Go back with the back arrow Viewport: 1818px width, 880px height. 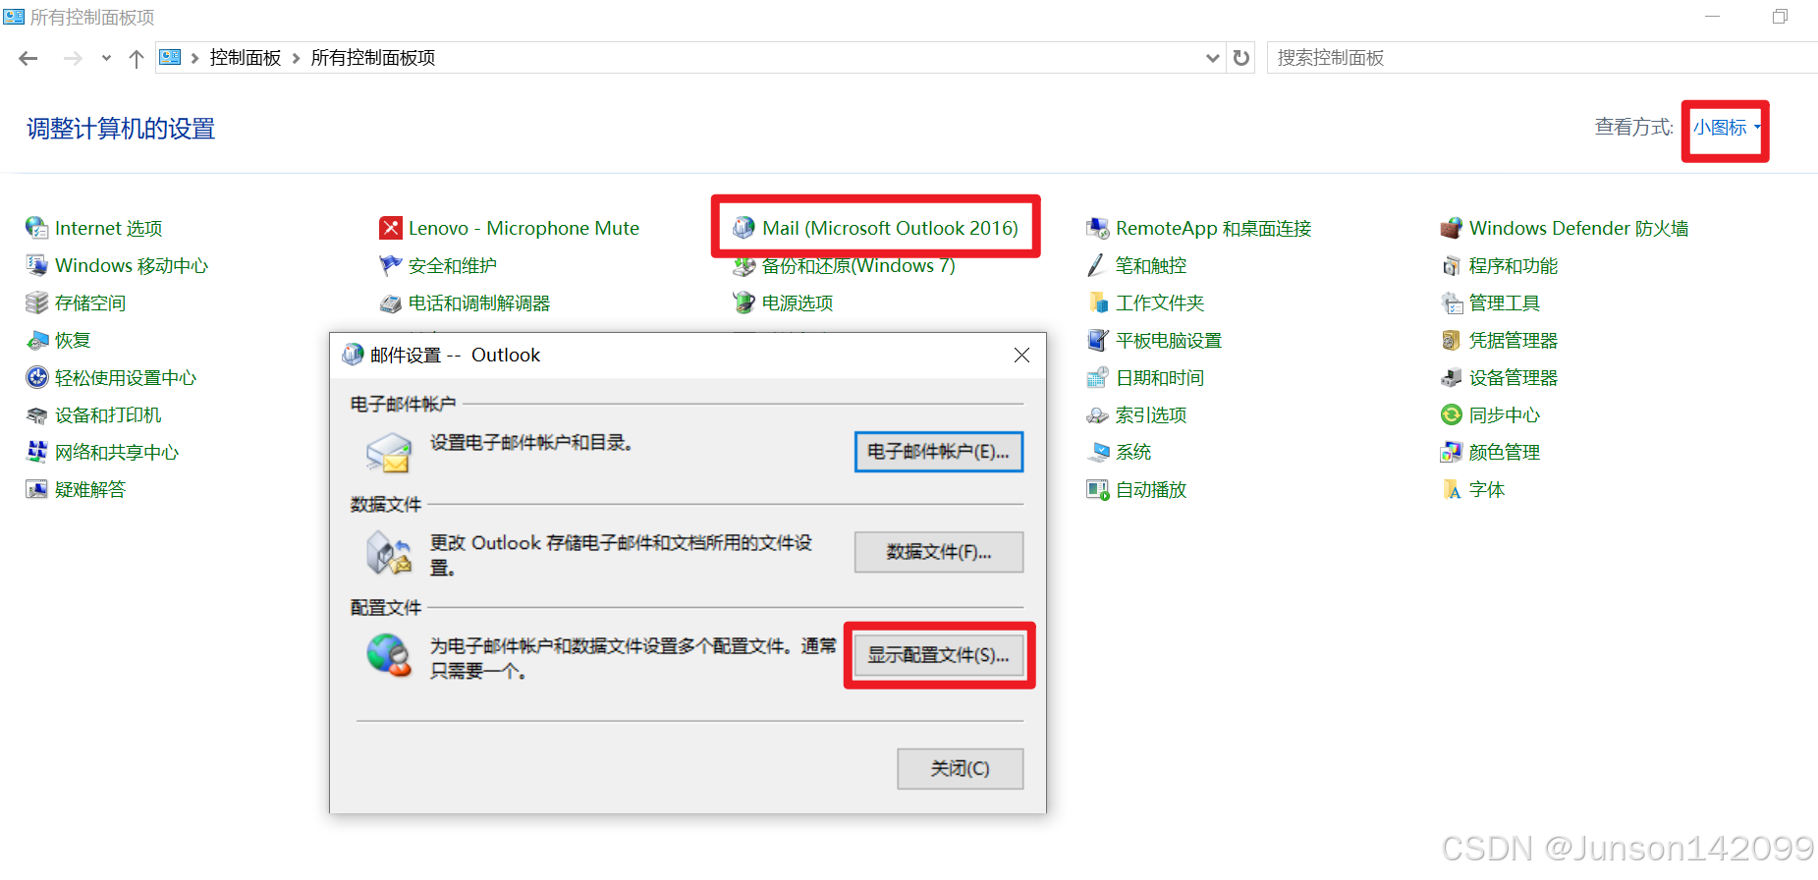pos(28,58)
